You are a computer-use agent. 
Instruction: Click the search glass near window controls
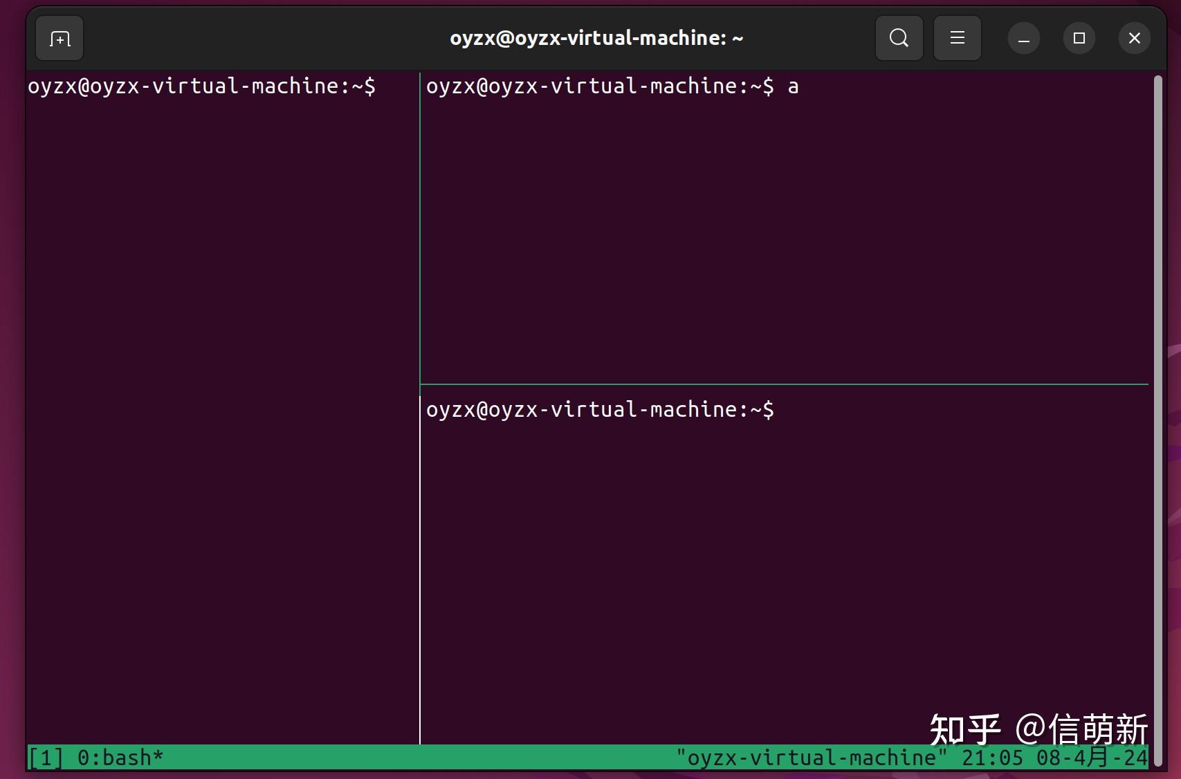pyautogui.click(x=898, y=38)
